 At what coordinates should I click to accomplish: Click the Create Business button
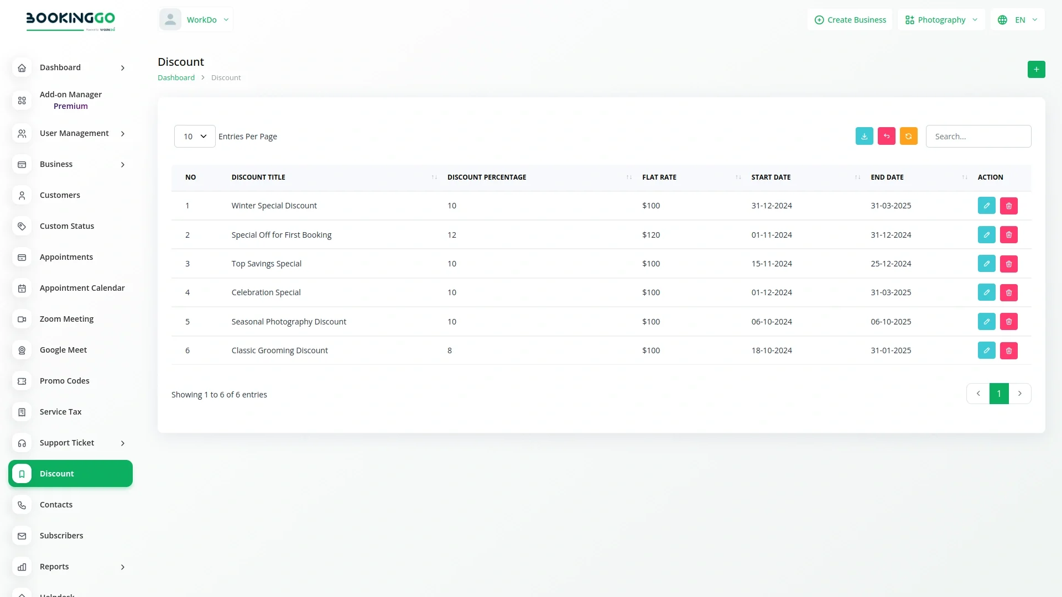[850, 20]
